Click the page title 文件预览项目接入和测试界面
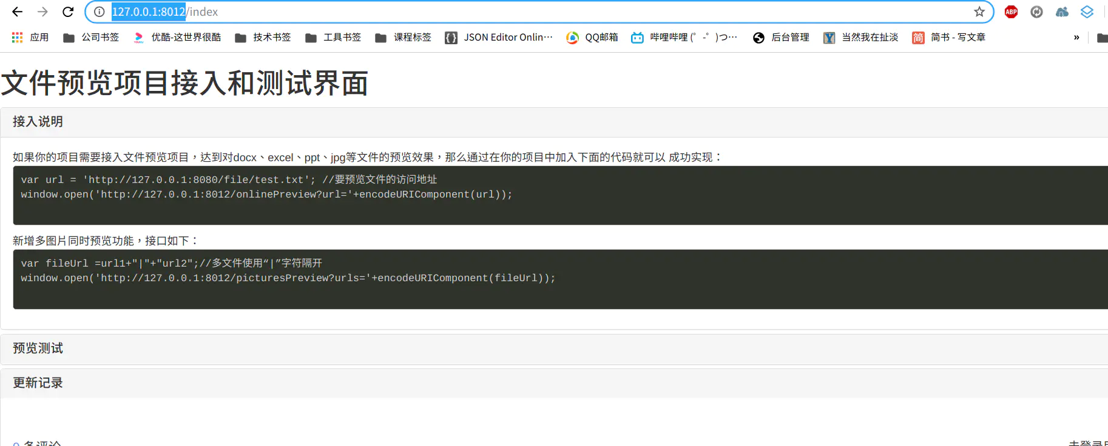Image resolution: width=1108 pixels, height=446 pixels. pos(184,83)
